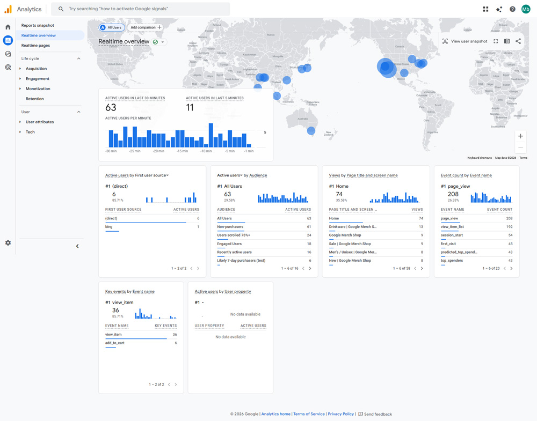Screen dimensions: 537x421
Task: Go to next page in First user source card
Action: (x=198, y=269)
